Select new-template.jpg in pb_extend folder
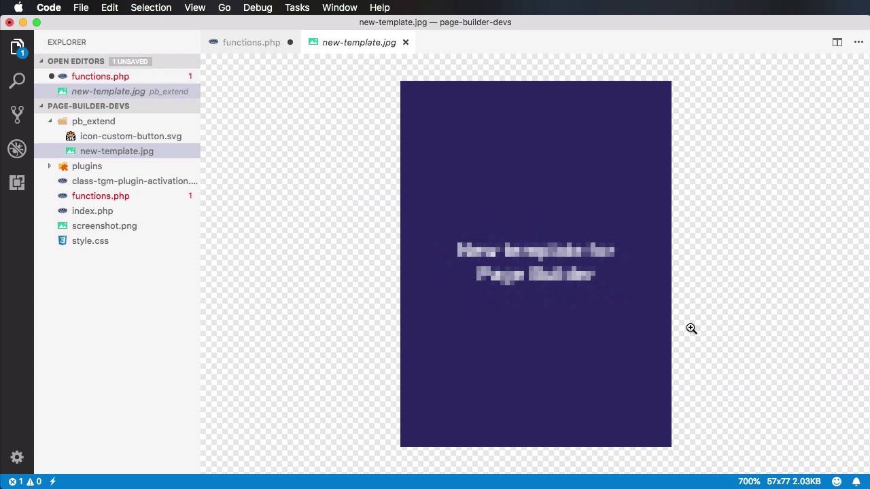This screenshot has height=489, width=870. click(117, 151)
